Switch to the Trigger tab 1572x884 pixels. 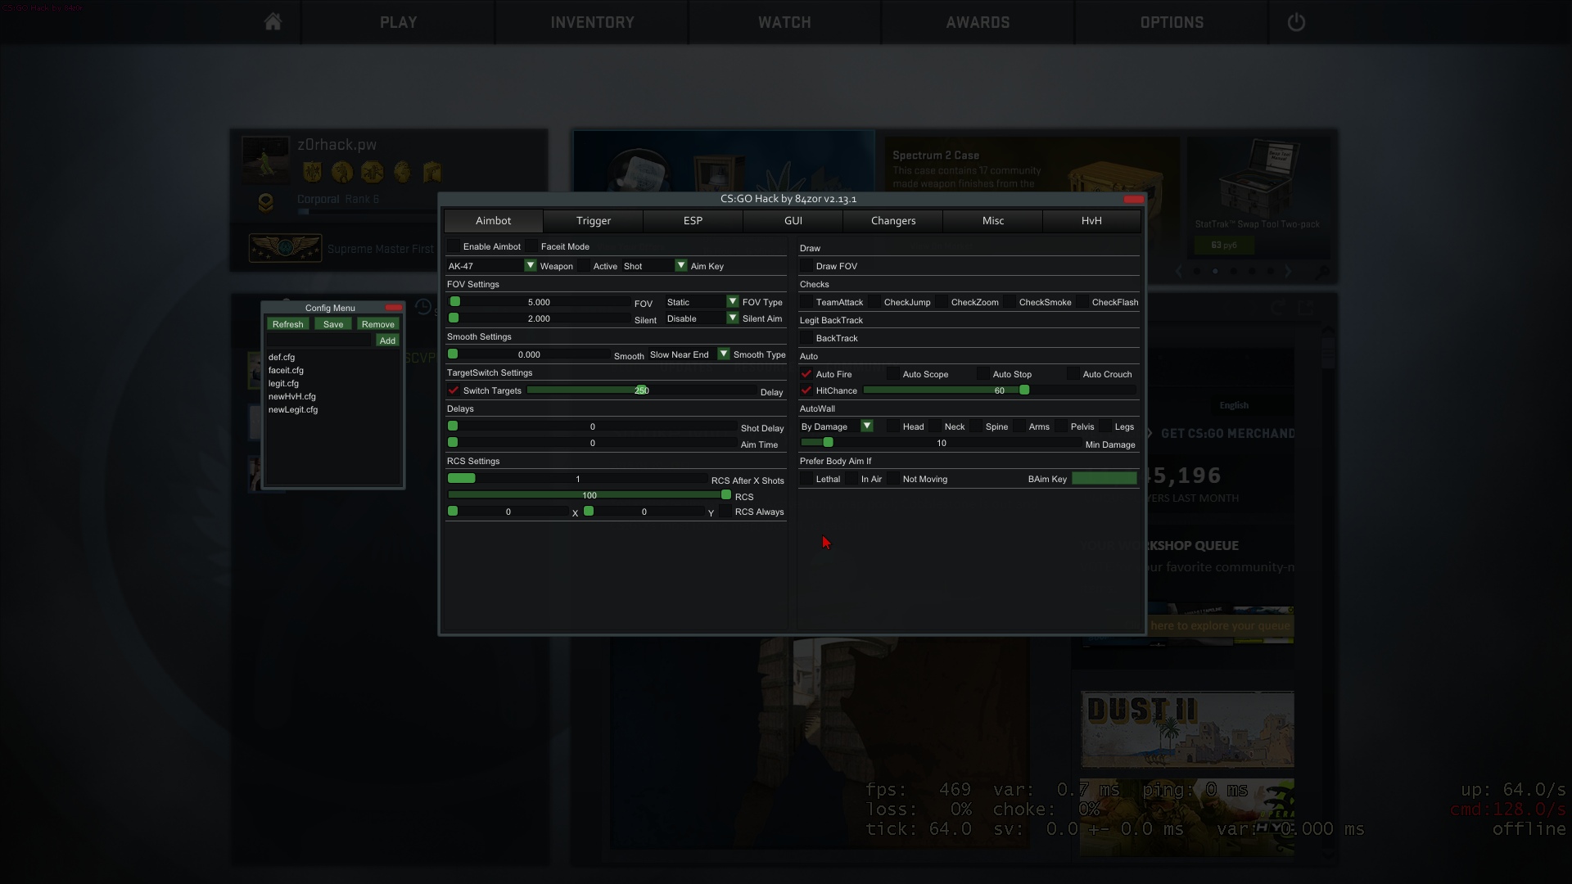[594, 221]
